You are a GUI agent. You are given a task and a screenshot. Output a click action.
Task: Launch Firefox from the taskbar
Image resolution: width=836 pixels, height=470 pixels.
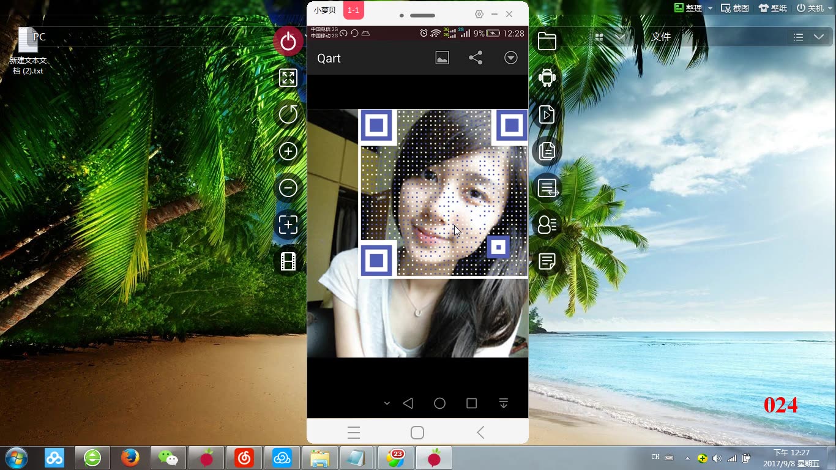click(x=130, y=458)
